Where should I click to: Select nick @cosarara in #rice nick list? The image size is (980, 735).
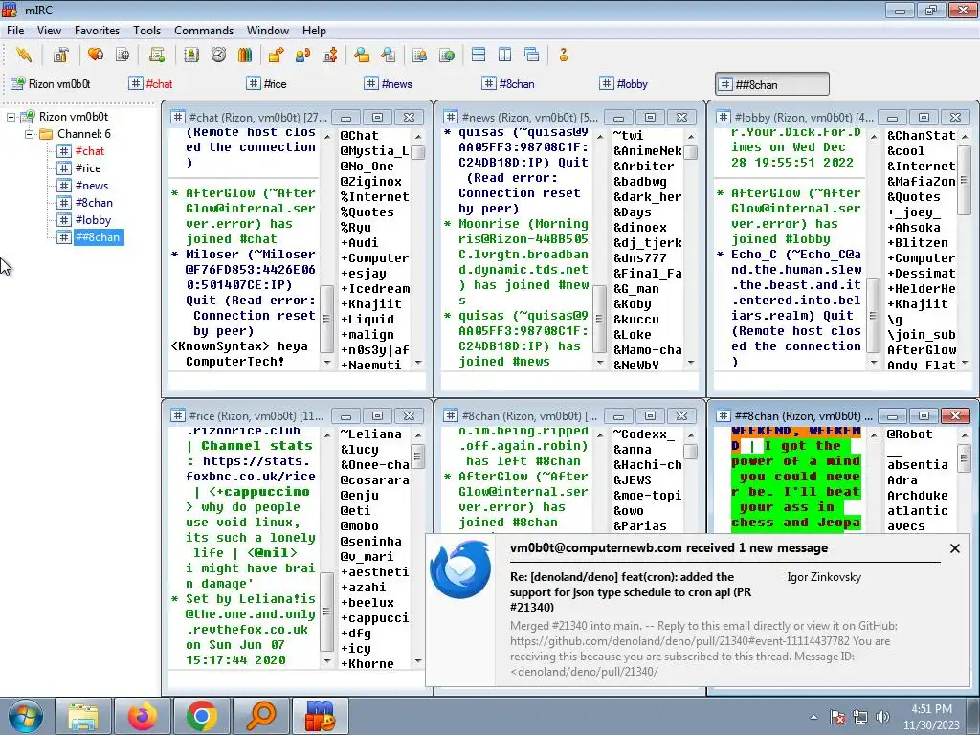[374, 480]
